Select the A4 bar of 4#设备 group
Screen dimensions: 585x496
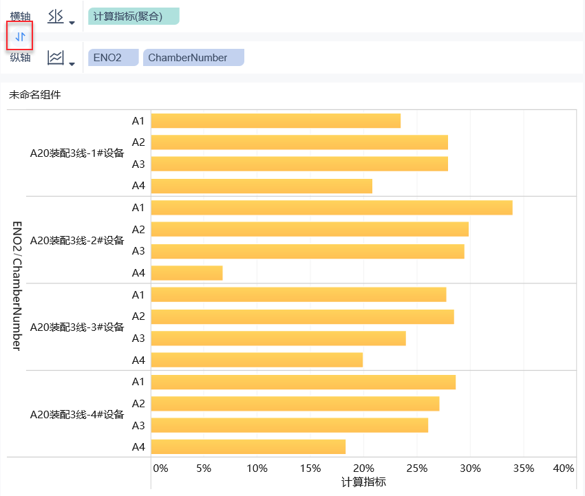pos(248,447)
